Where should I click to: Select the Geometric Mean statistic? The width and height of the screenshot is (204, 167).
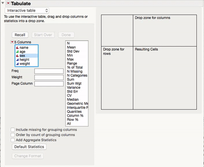tap(77, 104)
